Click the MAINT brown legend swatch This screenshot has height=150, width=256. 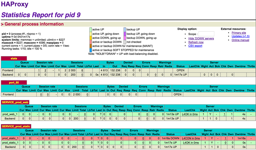90,46
